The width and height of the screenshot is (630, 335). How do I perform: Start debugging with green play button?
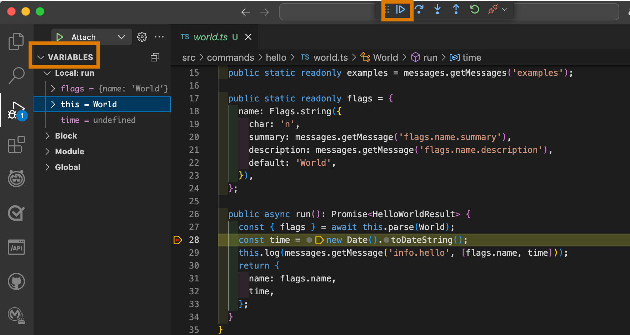60,37
